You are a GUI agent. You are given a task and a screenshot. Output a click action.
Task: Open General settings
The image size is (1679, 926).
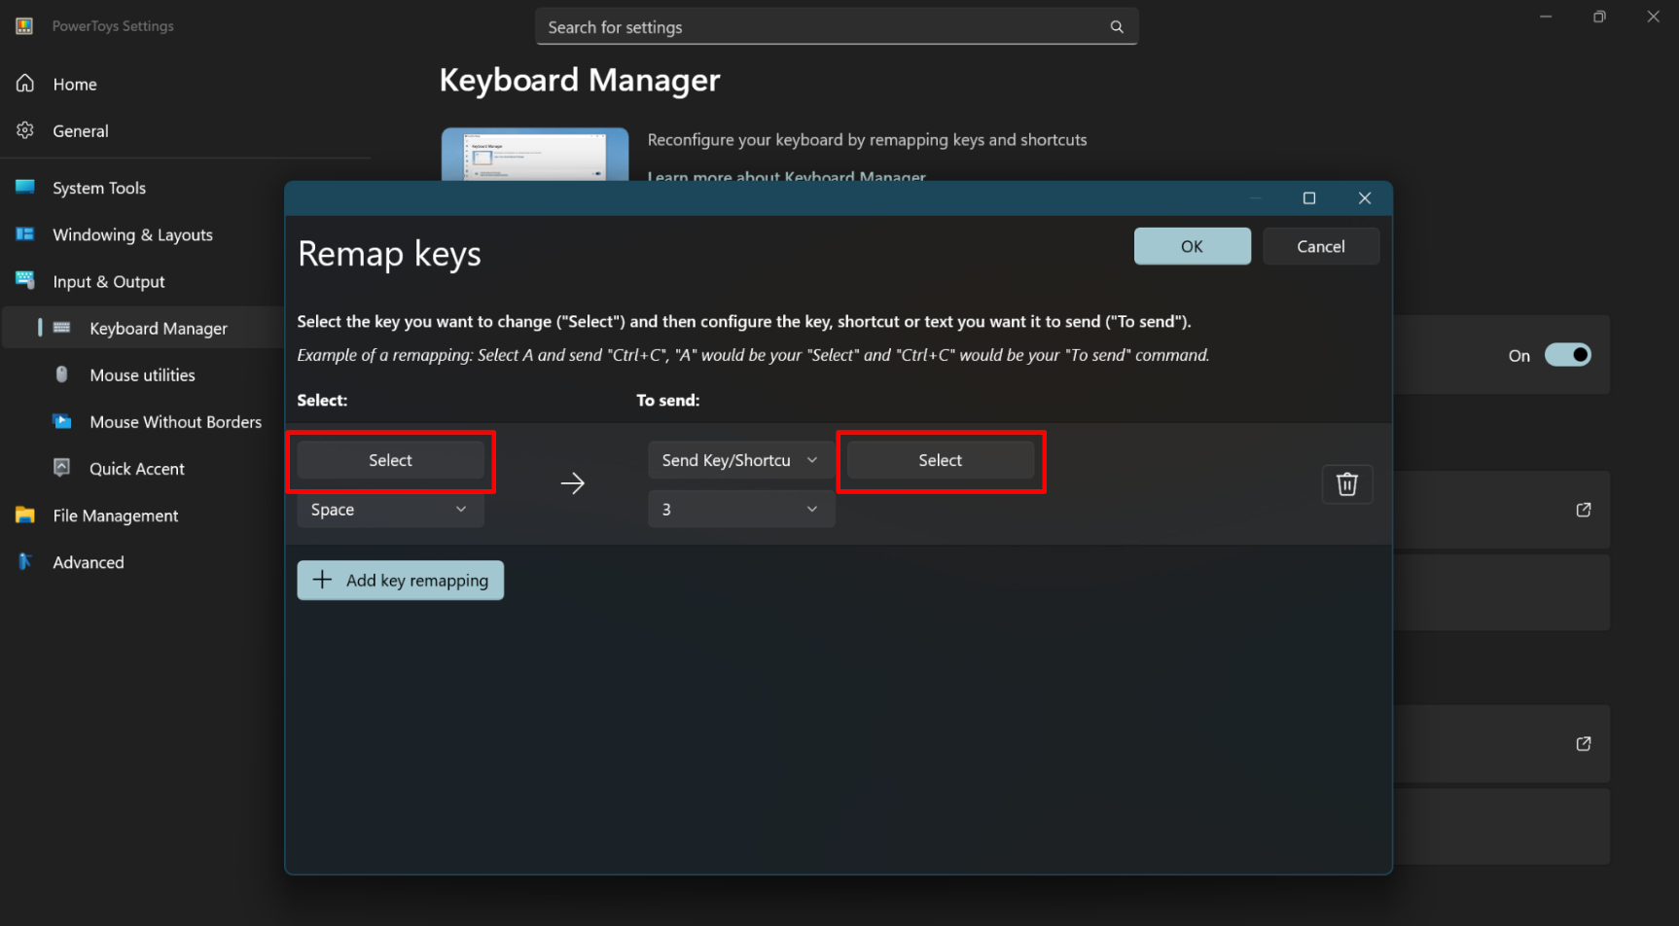click(81, 131)
